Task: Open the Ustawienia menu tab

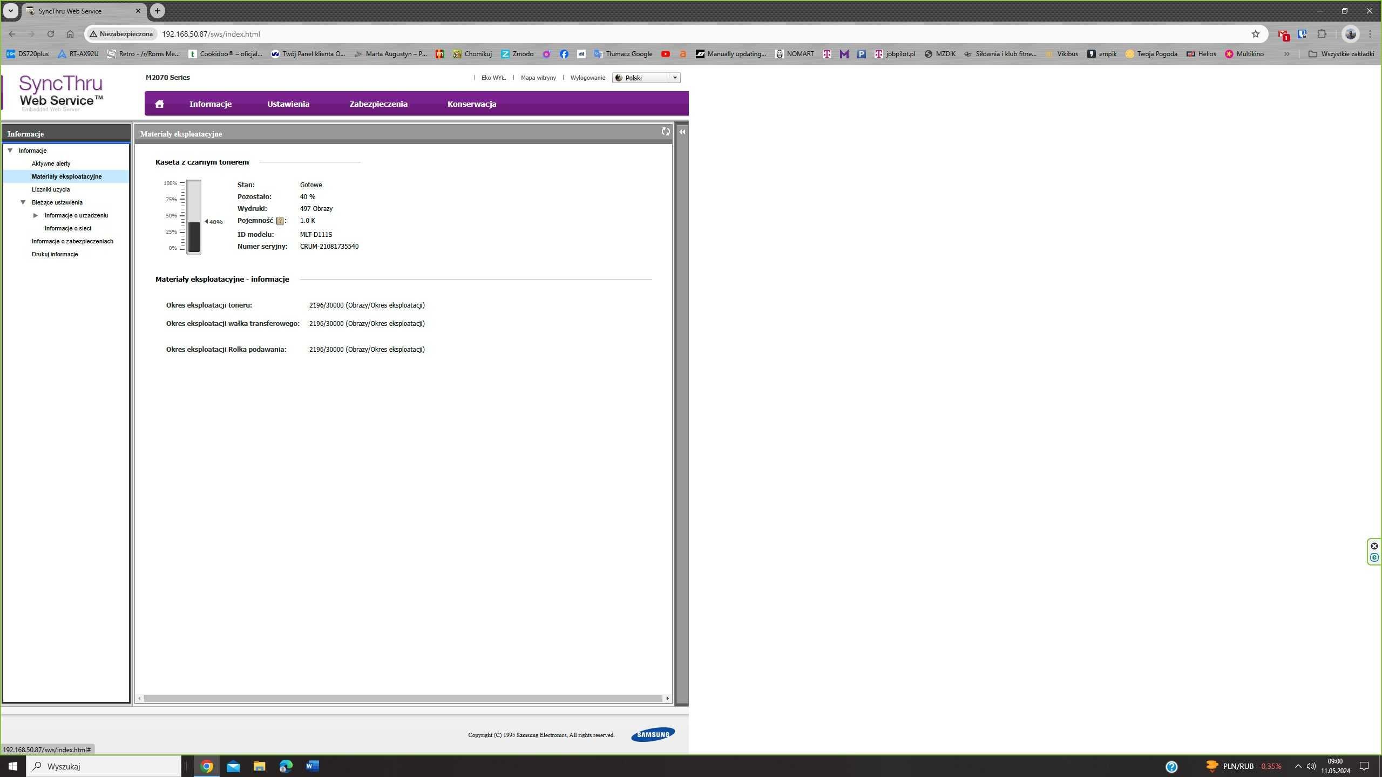Action: (288, 104)
